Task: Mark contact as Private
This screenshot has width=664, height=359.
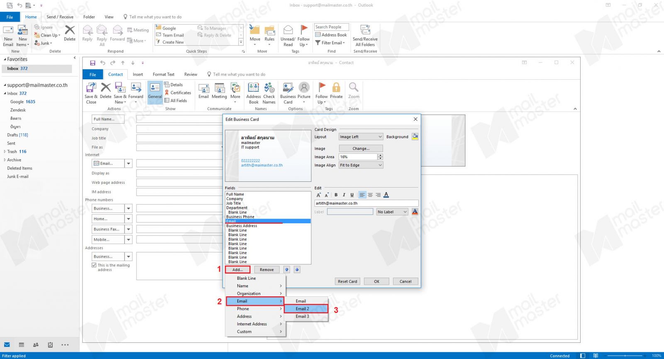Action: 336,90
